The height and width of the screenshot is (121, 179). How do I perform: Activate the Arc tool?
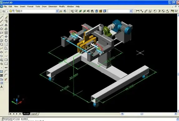[2, 37]
